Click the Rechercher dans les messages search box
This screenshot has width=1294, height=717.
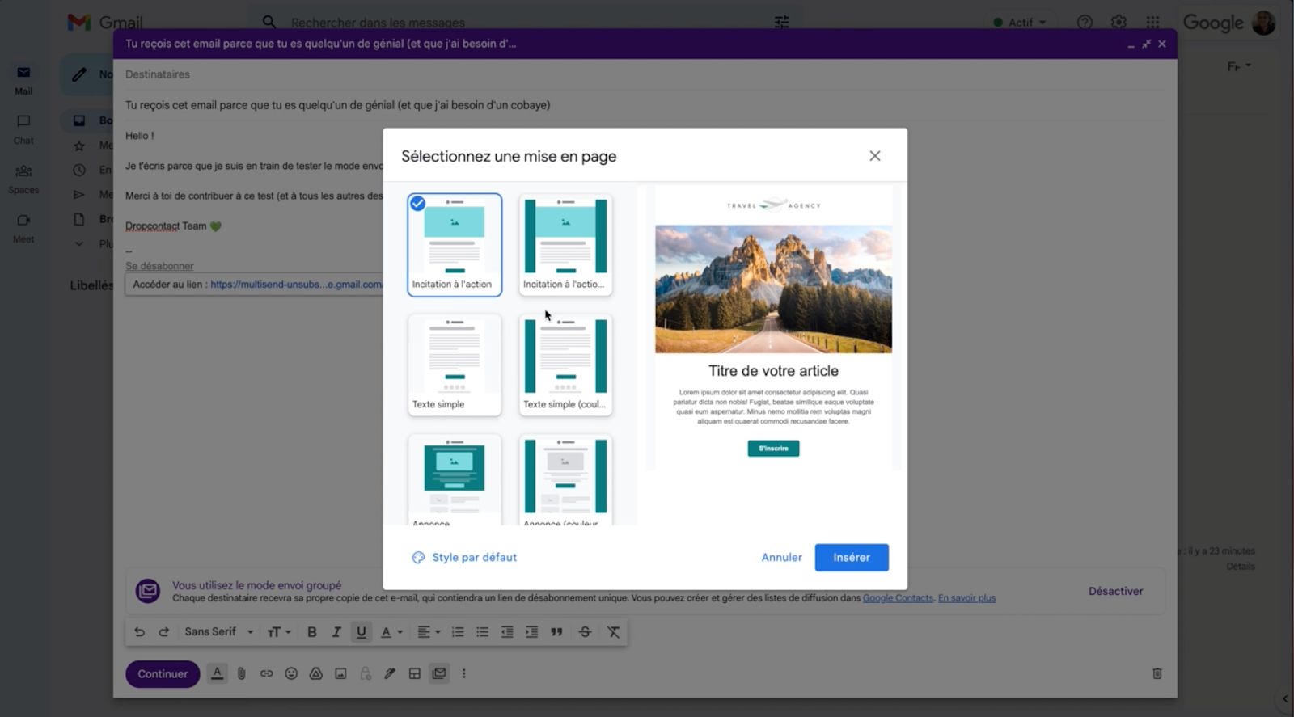526,23
